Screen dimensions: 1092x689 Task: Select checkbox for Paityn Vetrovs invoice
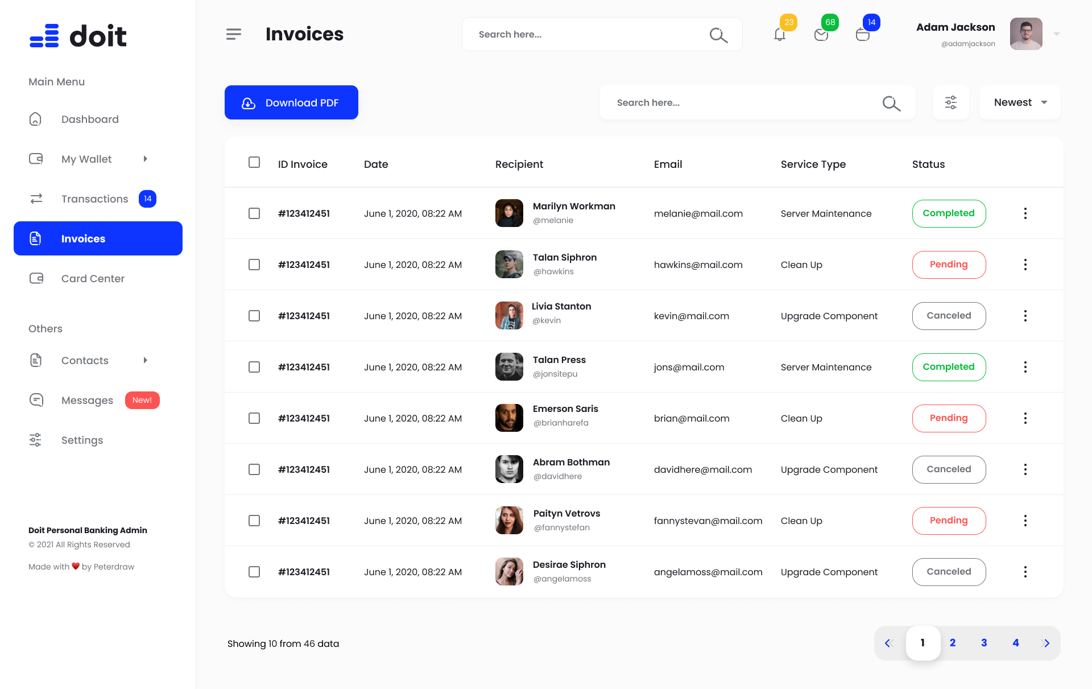254,521
